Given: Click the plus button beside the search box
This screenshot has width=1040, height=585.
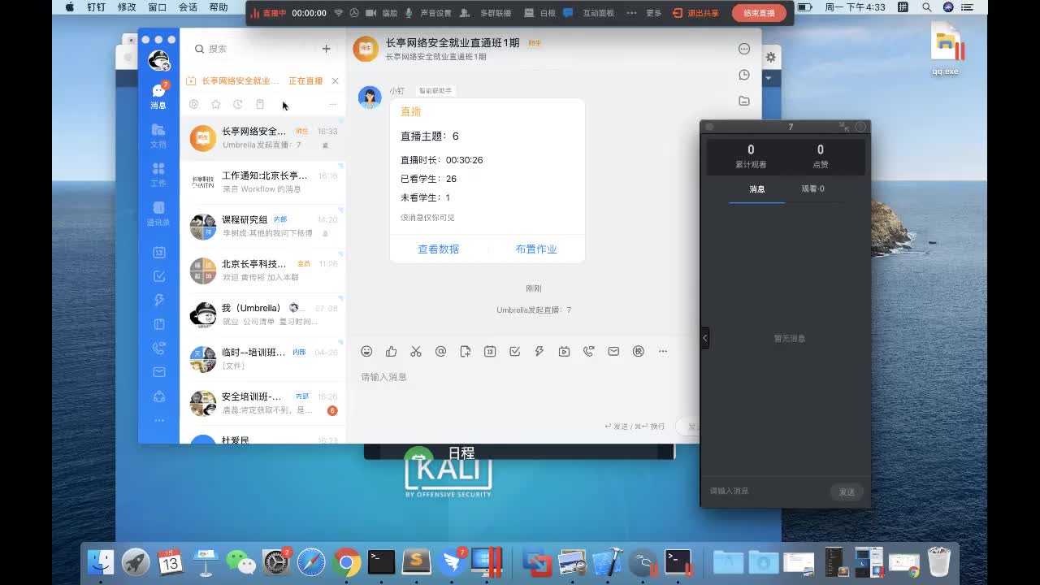Looking at the screenshot, I should (327, 49).
